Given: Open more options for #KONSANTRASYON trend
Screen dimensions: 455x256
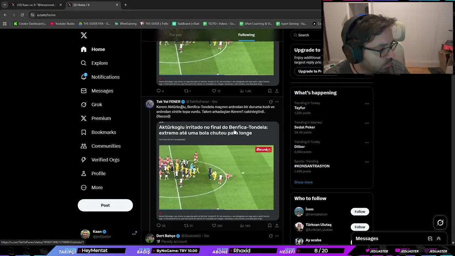Looking at the screenshot, I should point(367,162).
